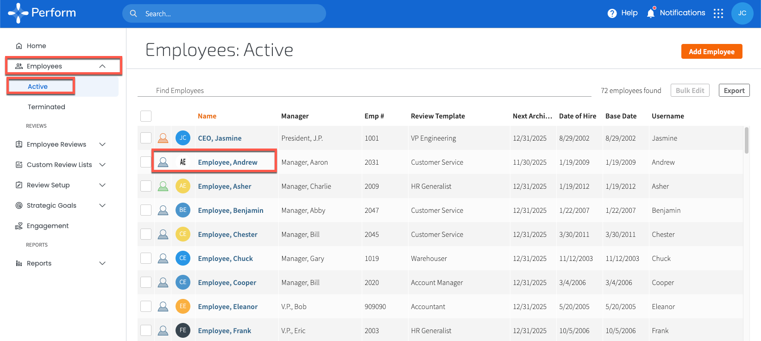Click the orange person icon for Jasmine CEO
Image resolution: width=761 pixels, height=341 pixels.
(x=163, y=138)
